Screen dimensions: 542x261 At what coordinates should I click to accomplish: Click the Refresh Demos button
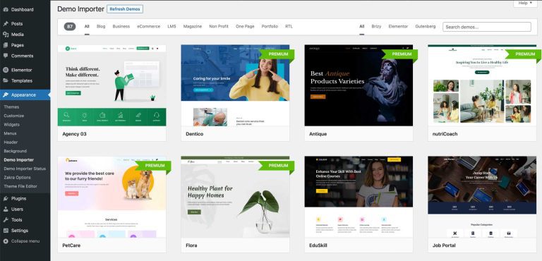pyautogui.click(x=125, y=9)
